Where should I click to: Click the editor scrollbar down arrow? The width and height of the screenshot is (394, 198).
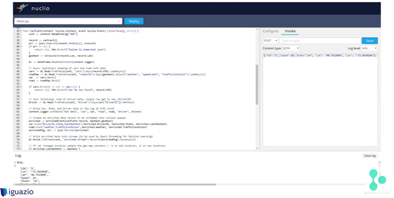(257, 148)
